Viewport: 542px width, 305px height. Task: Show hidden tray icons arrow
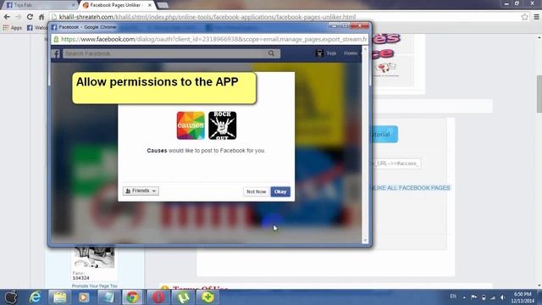[x=464, y=297]
